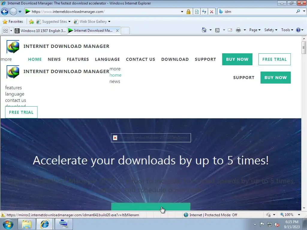Open search provider dropdown arrow
This screenshot has width=307, height=230.
[304, 11]
